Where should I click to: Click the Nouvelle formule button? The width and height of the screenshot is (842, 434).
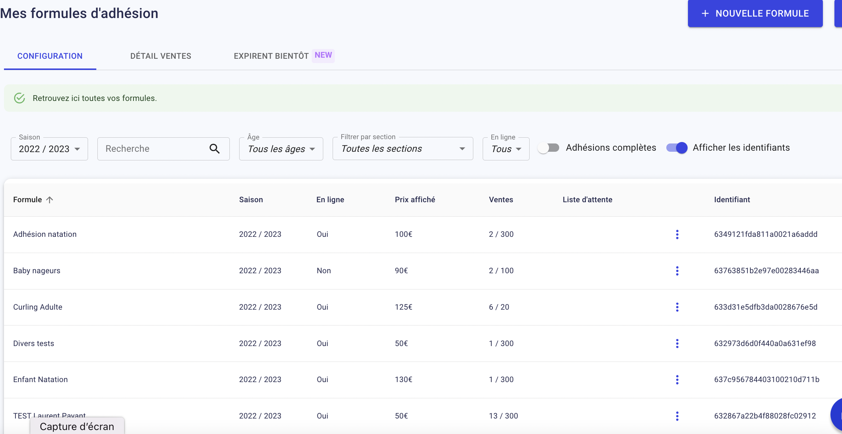755,13
